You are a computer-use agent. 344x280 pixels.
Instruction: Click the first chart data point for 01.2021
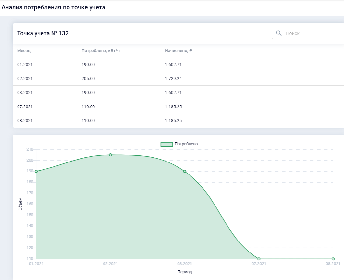pyautogui.click(x=36, y=171)
